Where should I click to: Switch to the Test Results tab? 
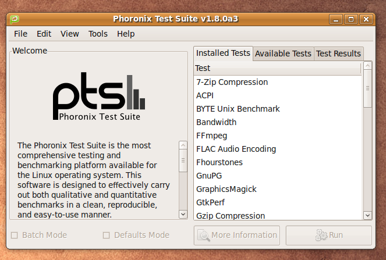coord(338,54)
